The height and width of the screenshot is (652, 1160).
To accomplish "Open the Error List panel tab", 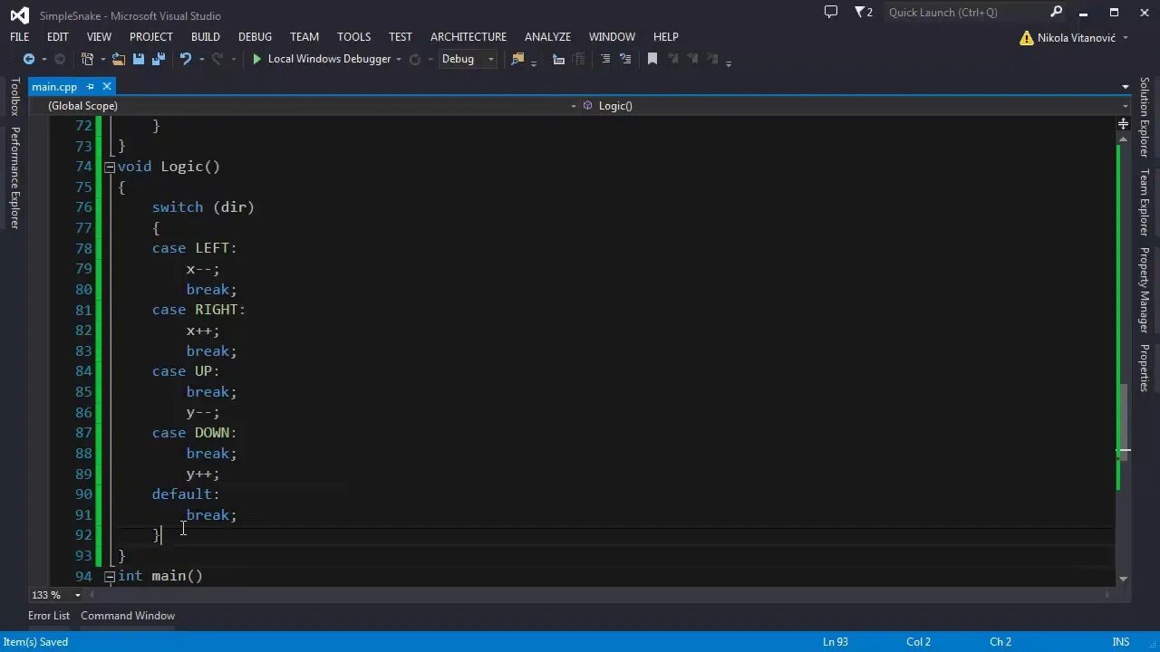I will click(49, 616).
